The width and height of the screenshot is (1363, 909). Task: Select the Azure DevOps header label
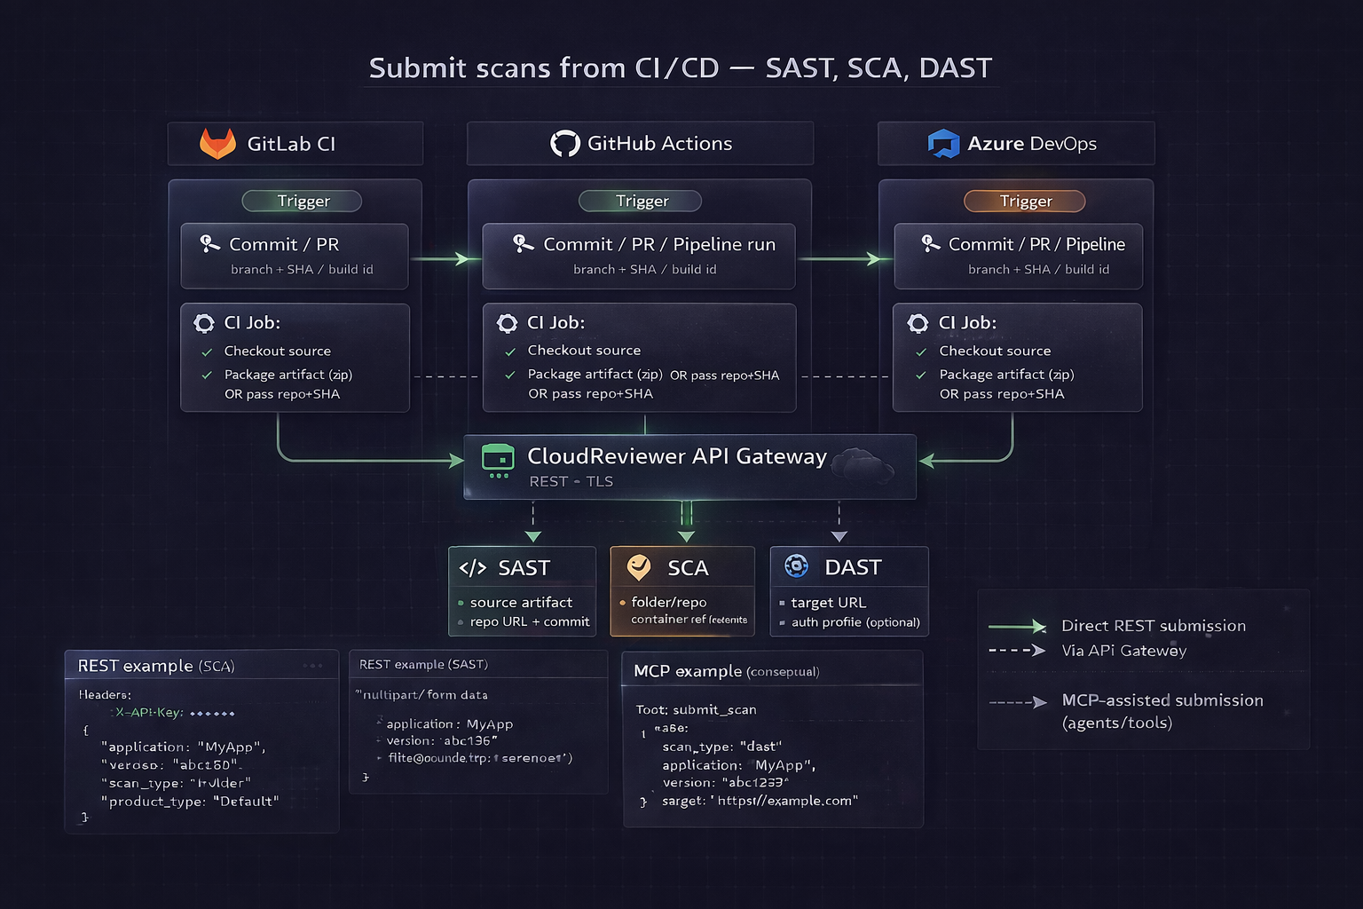pyautogui.click(x=1032, y=143)
